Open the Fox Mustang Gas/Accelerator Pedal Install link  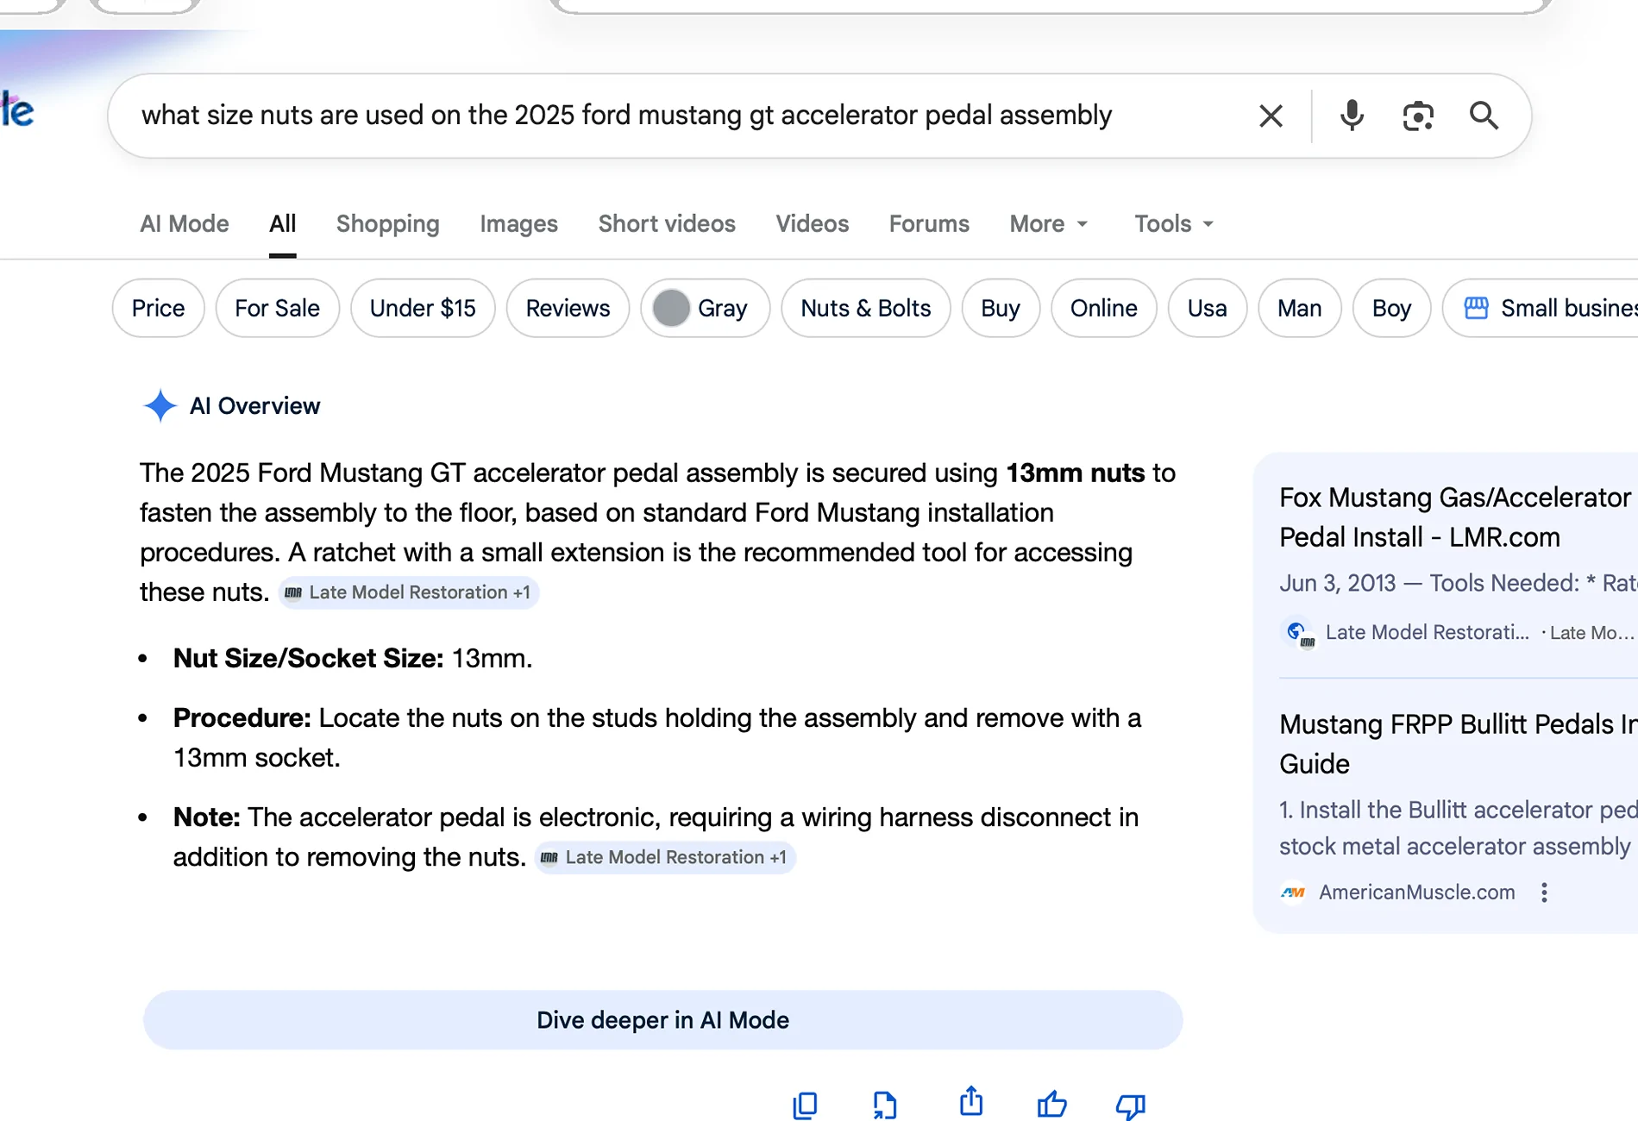point(1456,517)
